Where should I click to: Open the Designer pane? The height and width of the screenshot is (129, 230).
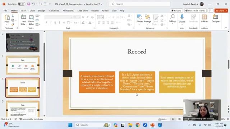pyautogui.click(x=216, y=19)
